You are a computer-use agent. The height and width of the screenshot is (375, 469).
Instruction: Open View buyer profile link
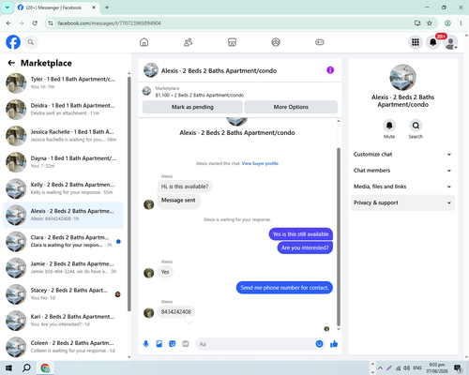[x=260, y=163]
